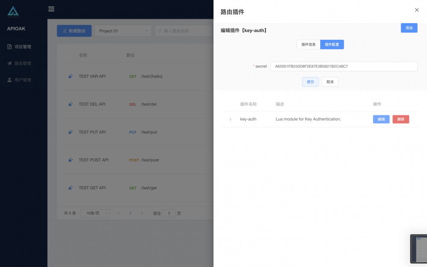This screenshot has width=427, height=267.
Task: Click the APIOAK logo icon in the sidebar
Action: (x=13, y=12)
